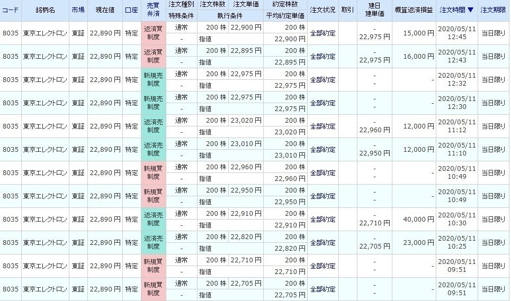Image resolution: width=511 pixels, height=301 pixels.
Task: Select the 2020/05/11 10:25 order time cell
Action: point(457,242)
